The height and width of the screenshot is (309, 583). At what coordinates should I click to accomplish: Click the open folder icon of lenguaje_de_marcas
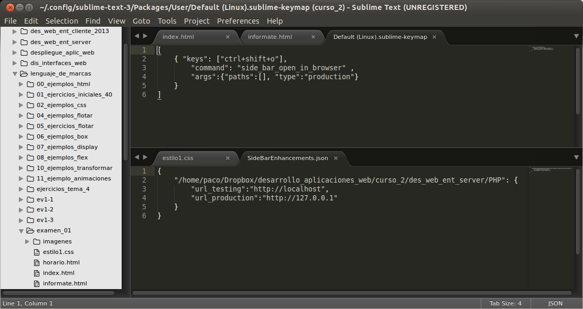click(x=24, y=73)
